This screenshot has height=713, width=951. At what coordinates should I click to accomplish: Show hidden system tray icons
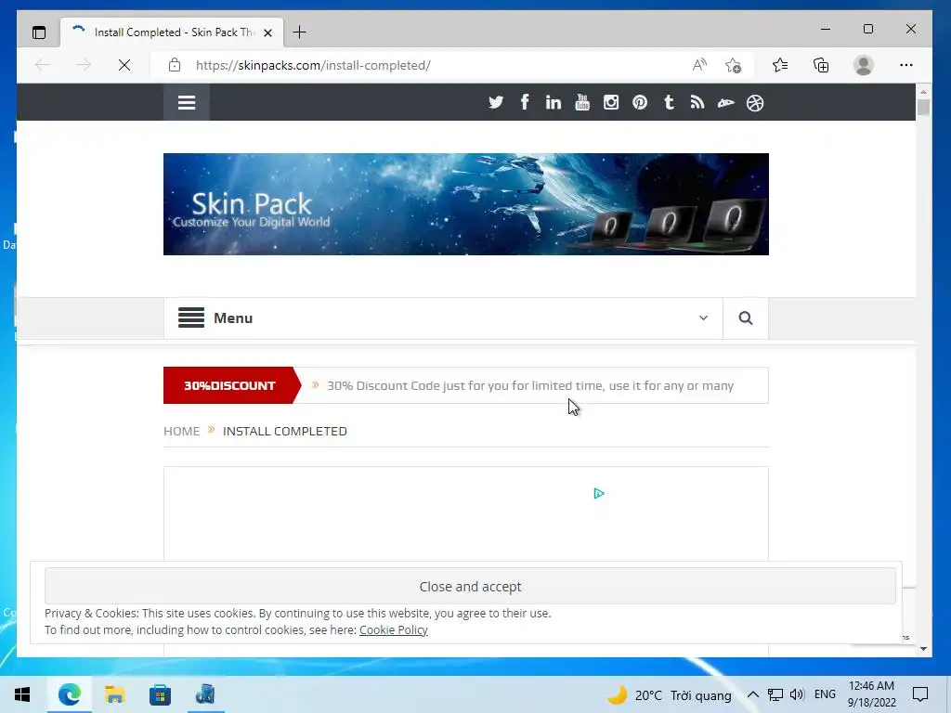click(752, 694)
